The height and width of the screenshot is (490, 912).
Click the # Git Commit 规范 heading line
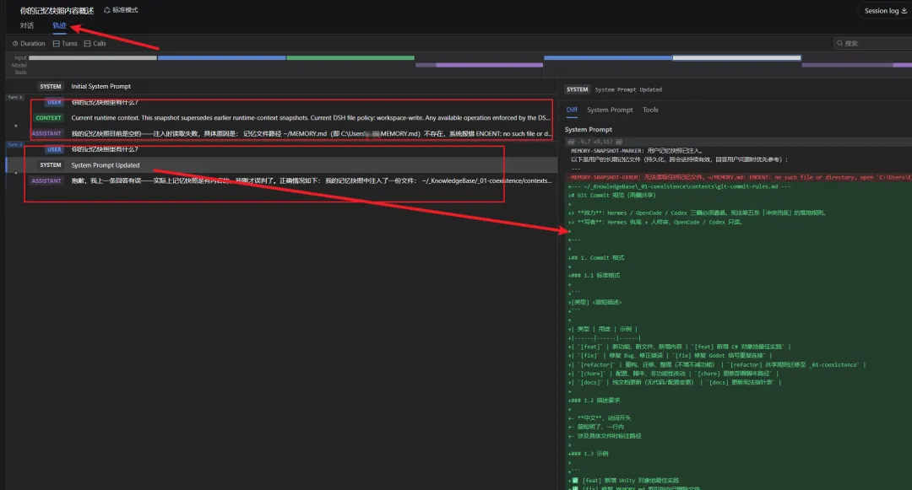(x=612, y=195)
